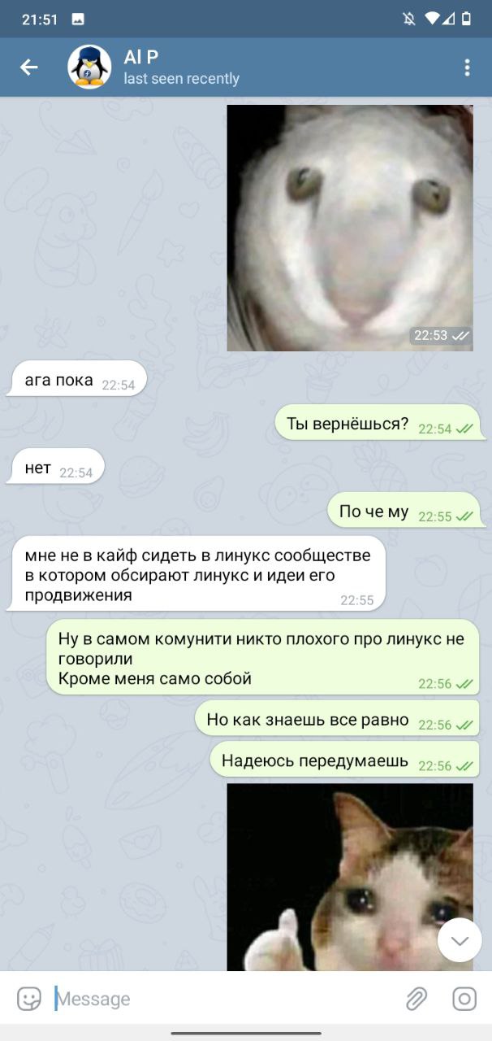The width and height of the screenshot is (492, 1041).
Task: Select the message "ага пока"
Action: point(76,379)
